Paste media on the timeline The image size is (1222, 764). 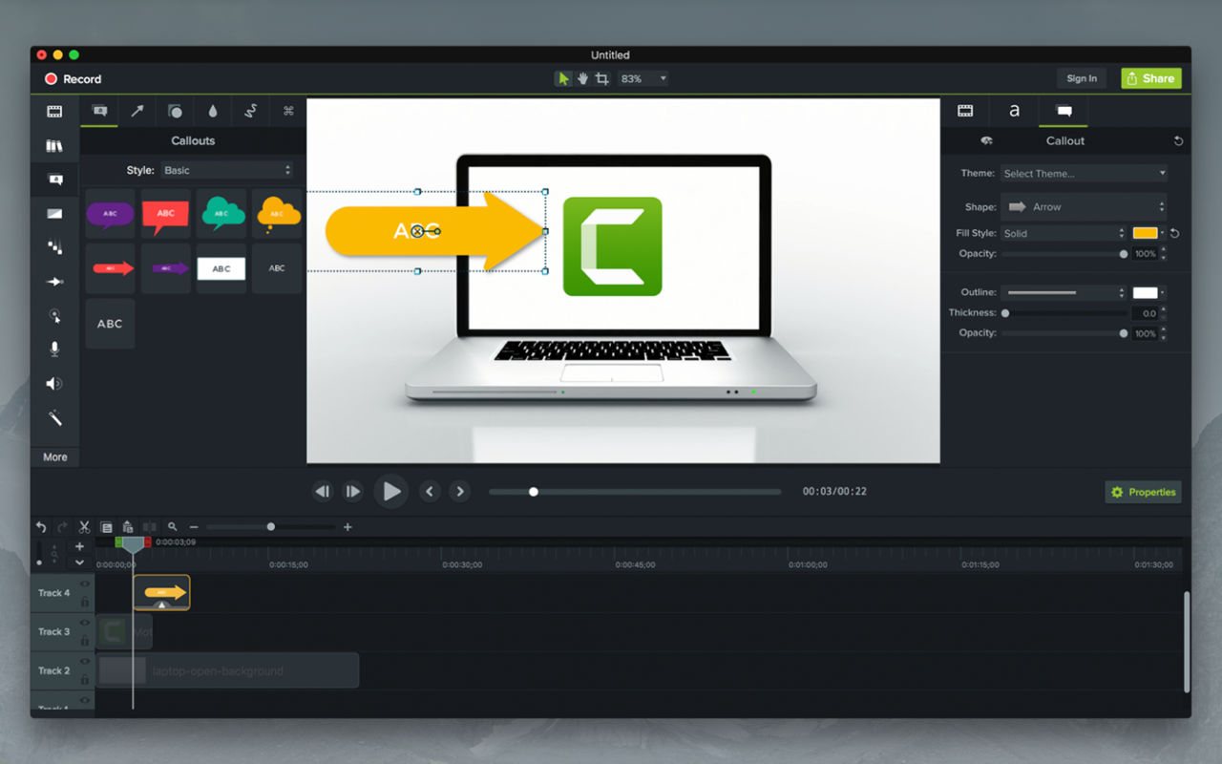[128, 526]
